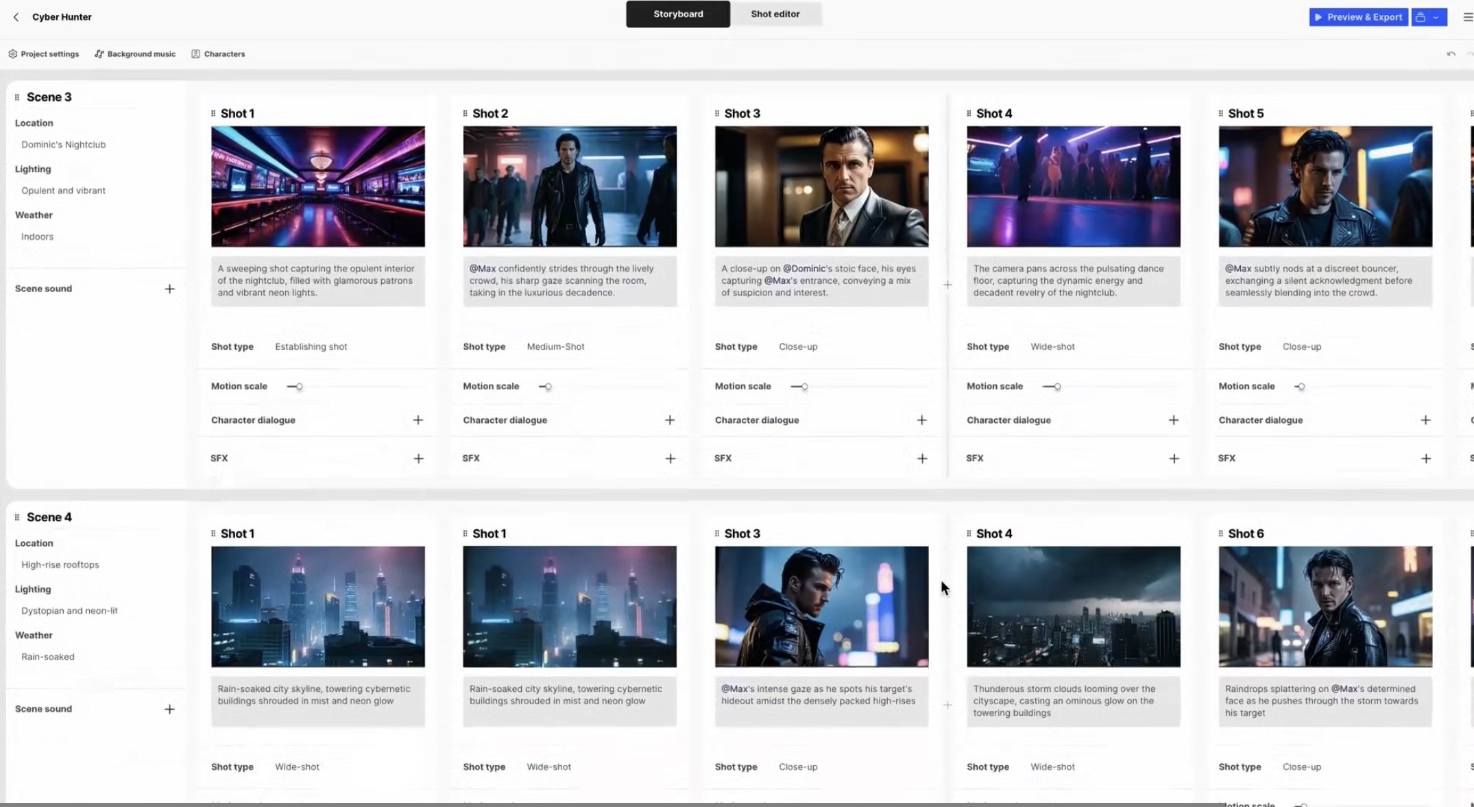Change Medium-Shot shot type for Shot 2
The height and width of the screenshot is (807, 1474).
555,347
